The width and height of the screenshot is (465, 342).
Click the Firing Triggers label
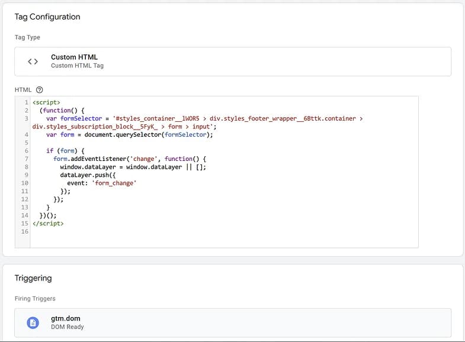click(35, 298)
